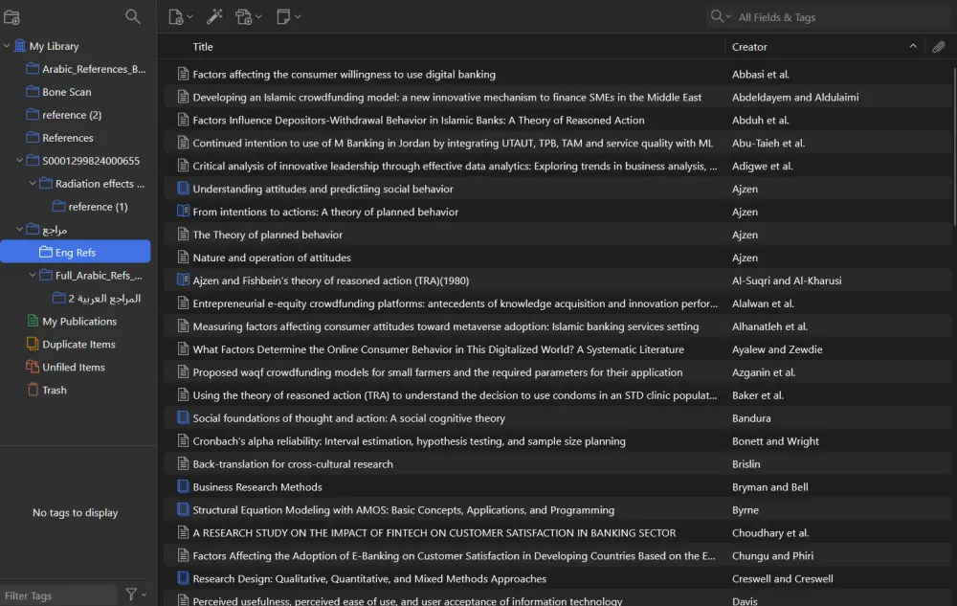
Task: Click the New Item document icon
Action: pos(177,16)
